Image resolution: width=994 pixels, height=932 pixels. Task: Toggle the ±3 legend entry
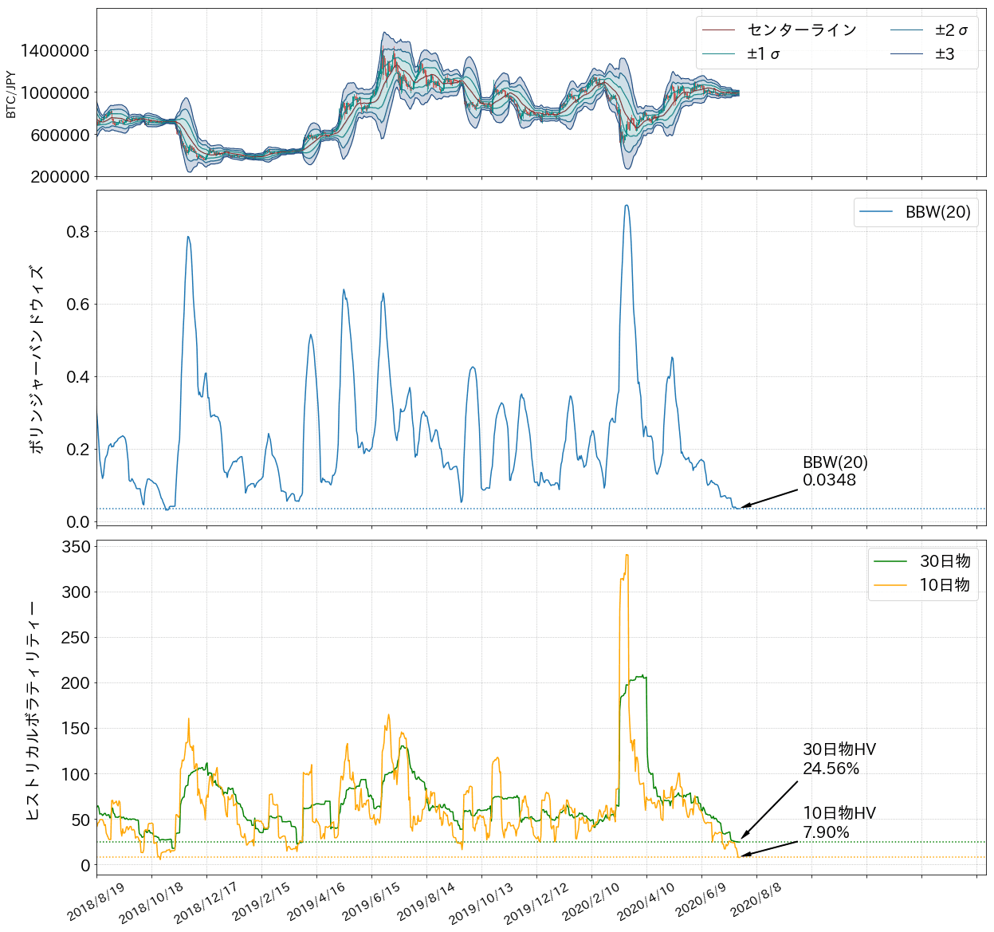click(945, 55)
